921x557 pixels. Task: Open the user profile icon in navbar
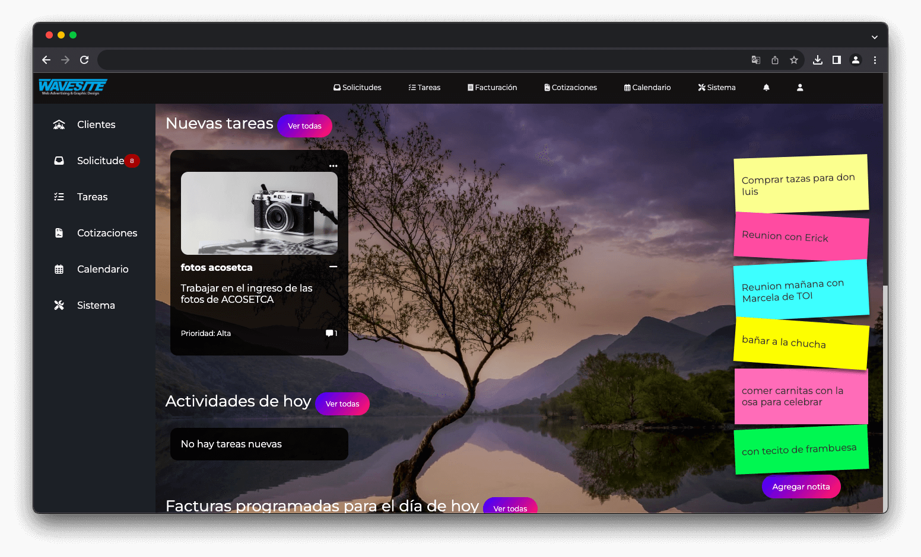click(x=800, y=88)
